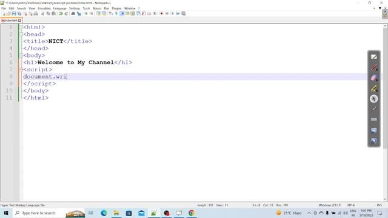Click the screen capture annotation icon
The height and width of the screenshot is (218, 388).
point(373,140)
